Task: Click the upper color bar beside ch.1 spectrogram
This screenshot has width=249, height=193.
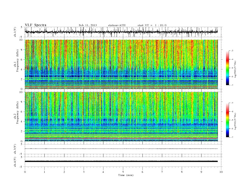Action: tap(227, 68)
